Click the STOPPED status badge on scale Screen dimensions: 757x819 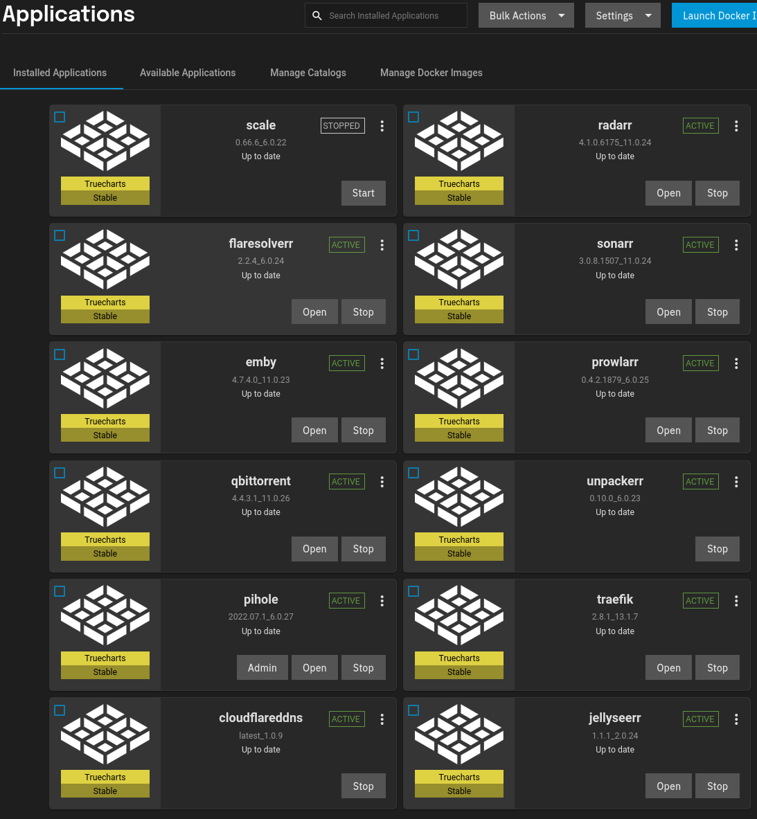tap(343, 126)
